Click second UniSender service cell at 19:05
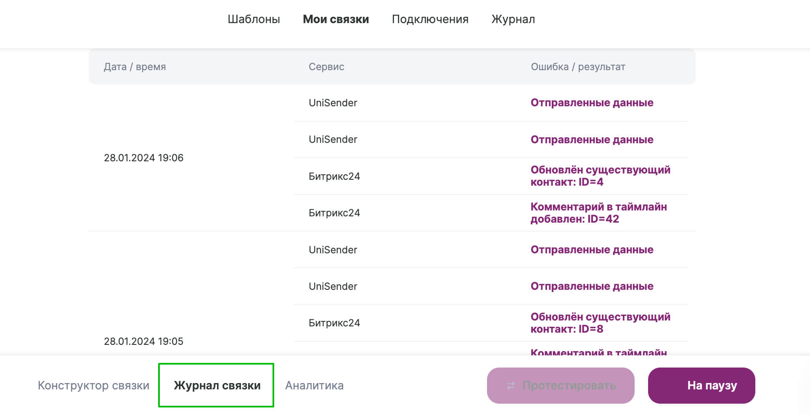The height and width of the screenshot is (415, 810). pos(333,286)
